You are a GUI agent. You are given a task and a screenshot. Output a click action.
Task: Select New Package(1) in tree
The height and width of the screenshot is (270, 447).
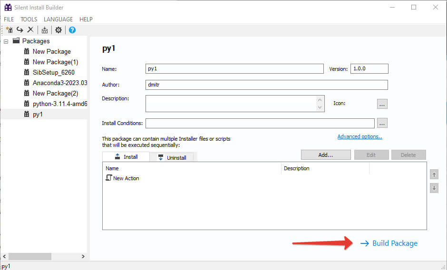55,62
